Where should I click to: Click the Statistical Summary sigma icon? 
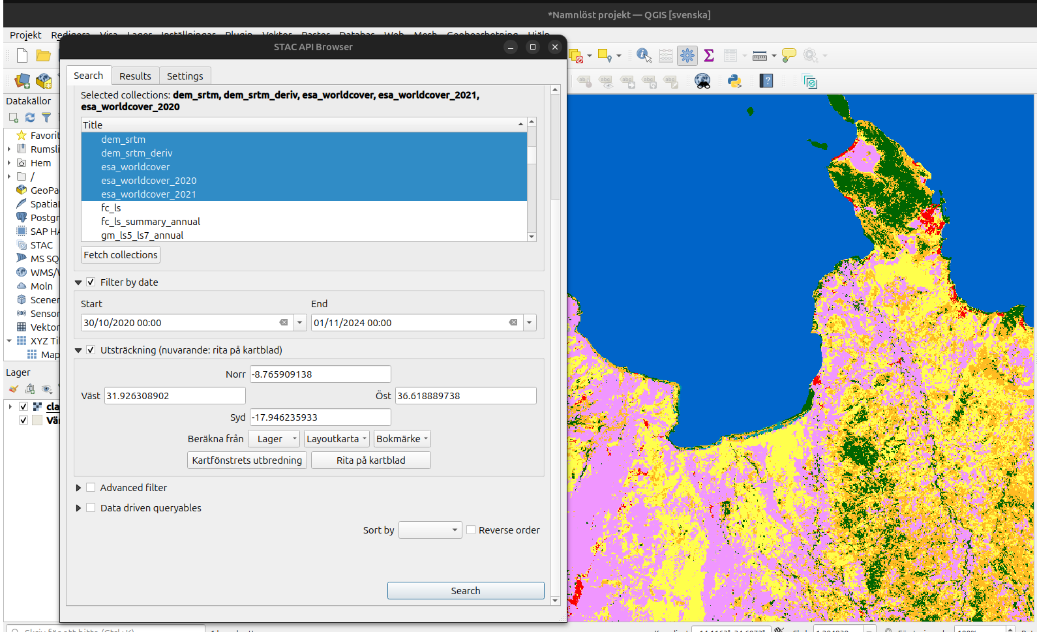pos(709,56)
